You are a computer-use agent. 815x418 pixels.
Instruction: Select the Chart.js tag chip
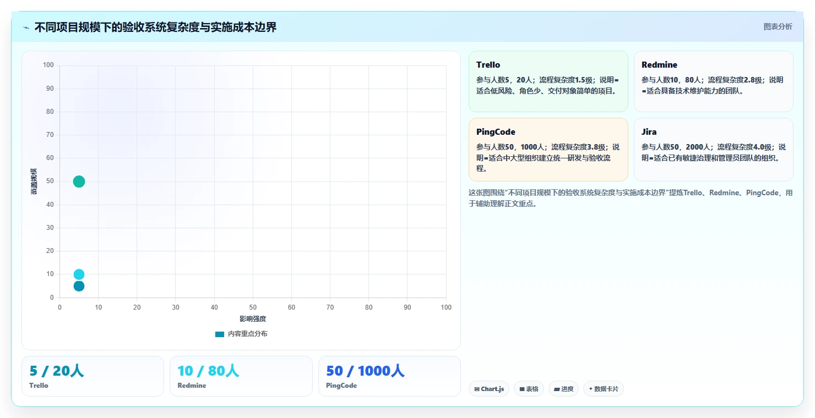tap(489, 389)
